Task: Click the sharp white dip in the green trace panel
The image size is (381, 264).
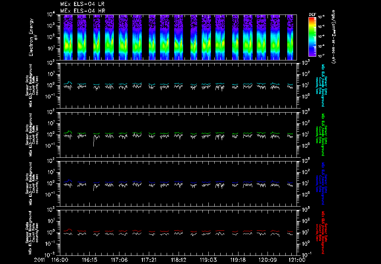Action: point(94,141)
